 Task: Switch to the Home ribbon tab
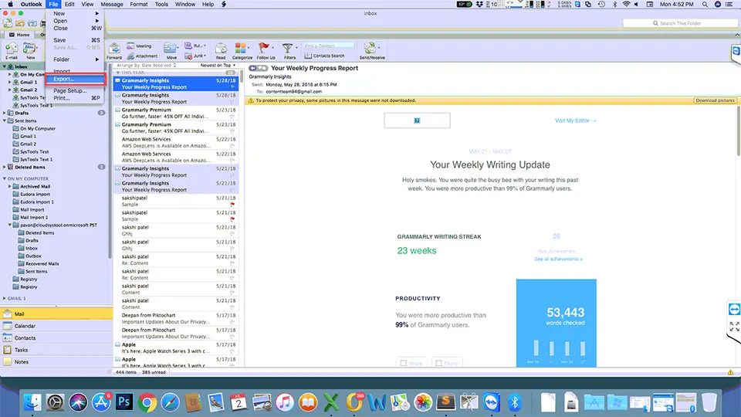pyautogui.click(x=20, y=35)
